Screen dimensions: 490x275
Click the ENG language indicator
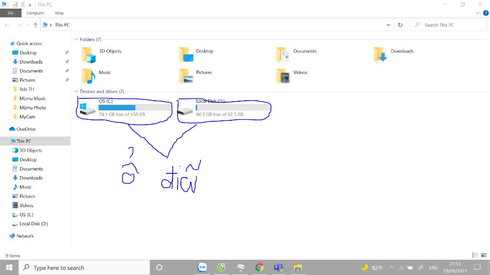433,267
